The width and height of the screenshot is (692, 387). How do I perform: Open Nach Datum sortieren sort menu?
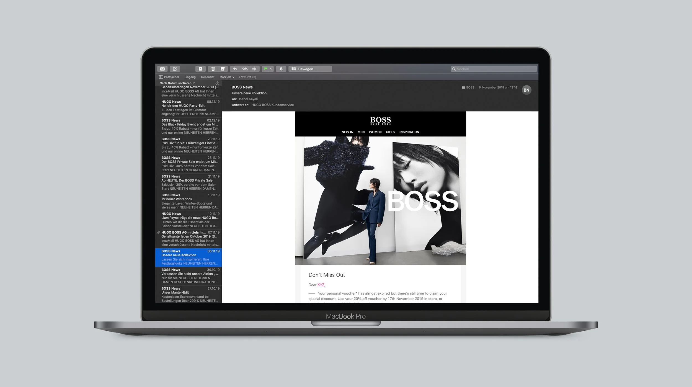click(177, 83)
